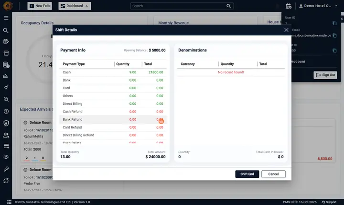Viewport: 344px width, 205px height.
Task: Copy the User ID value
Action: coord(334,23)
